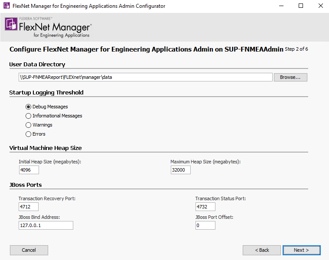Click the 'JBoss Port Offset:' label

pos(214,217)
